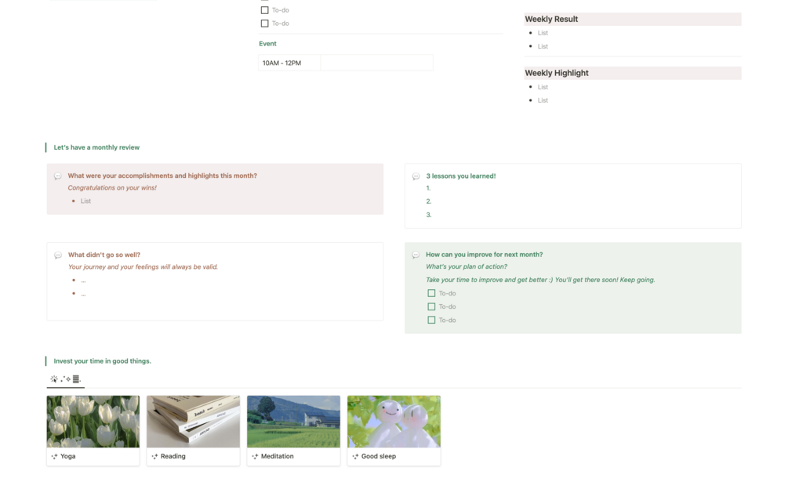The image size is (788, 500).
Task: Click the accomplishments and highlights question text
Action: tap(162, 176)
